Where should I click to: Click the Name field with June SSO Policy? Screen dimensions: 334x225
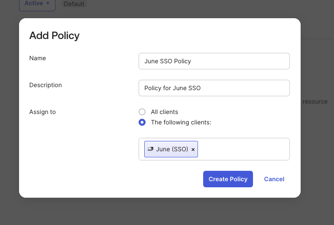[214, 61]
